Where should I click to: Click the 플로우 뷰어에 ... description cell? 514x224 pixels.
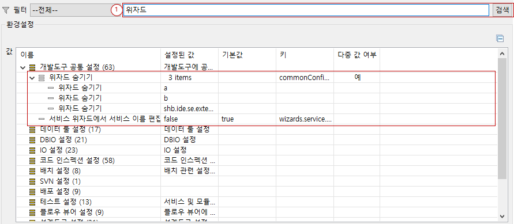tap(189, 212)
